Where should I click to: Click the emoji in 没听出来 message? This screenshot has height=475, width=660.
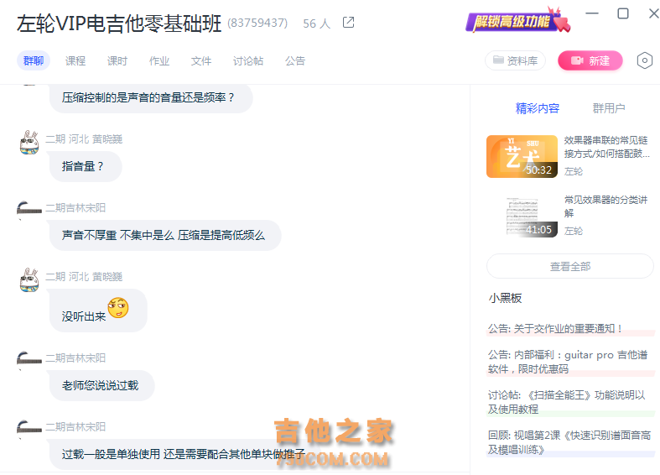coord(118,307)
